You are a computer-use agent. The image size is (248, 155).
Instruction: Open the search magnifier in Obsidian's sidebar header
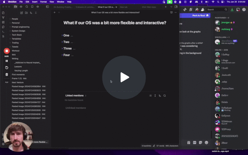tap(27, 7)
